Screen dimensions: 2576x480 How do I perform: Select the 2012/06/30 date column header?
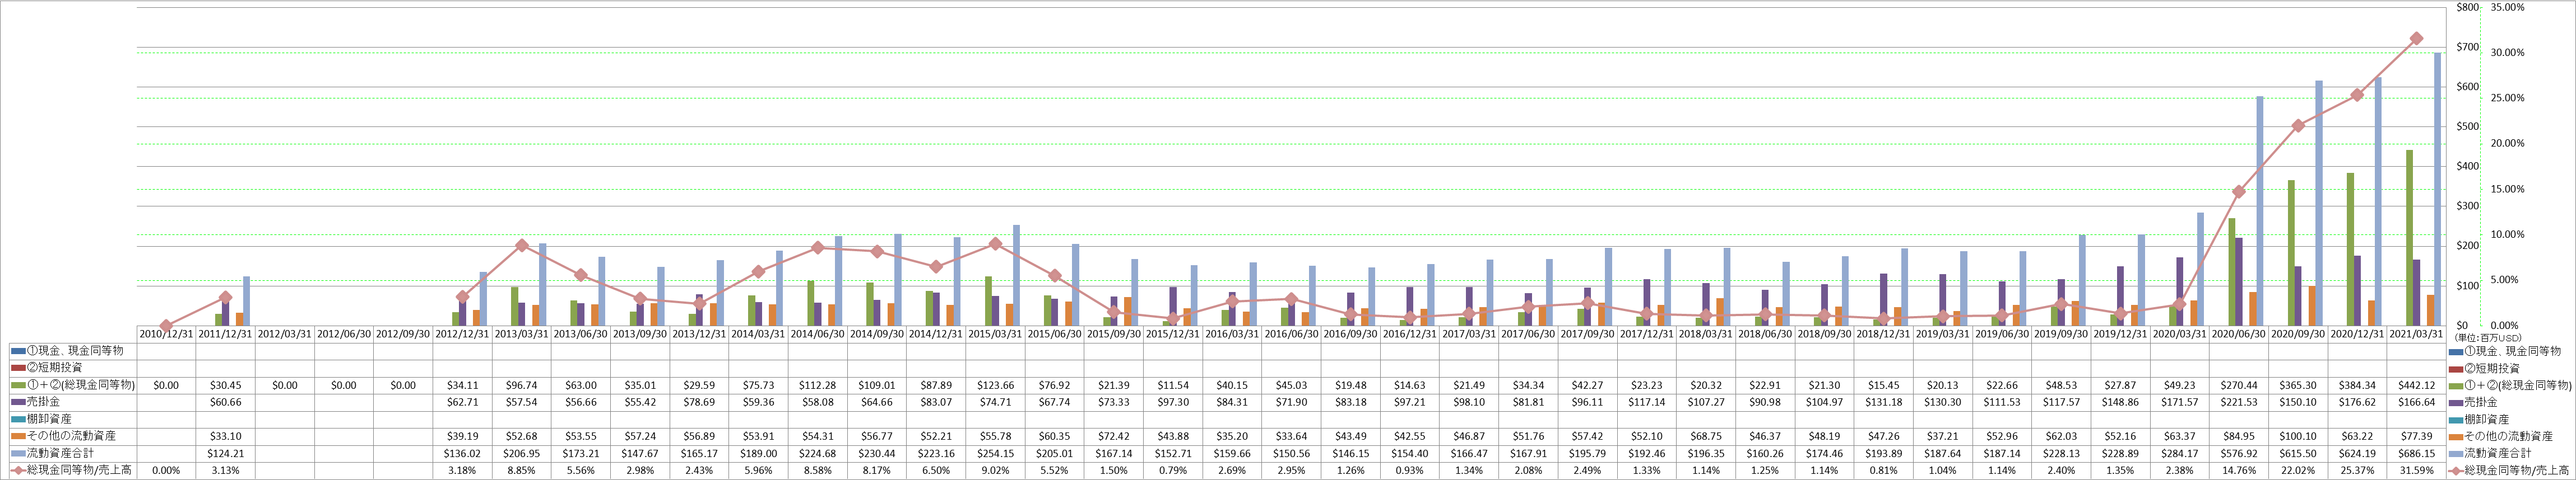click(344, 335)
